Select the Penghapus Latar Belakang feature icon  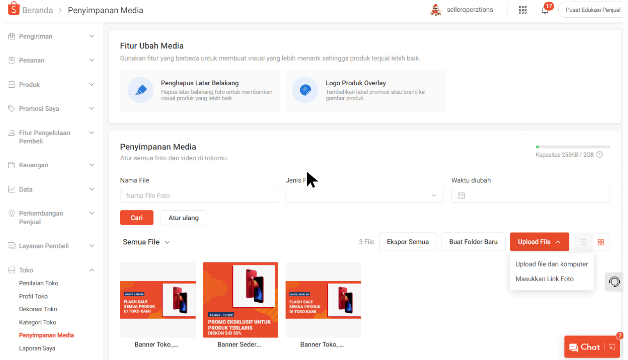click(141, 91)
